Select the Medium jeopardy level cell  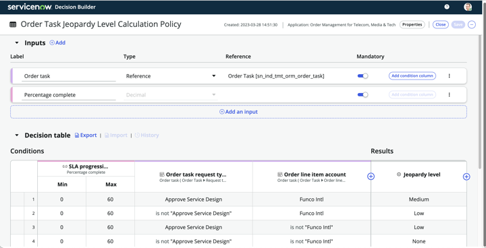click(418, 199)
